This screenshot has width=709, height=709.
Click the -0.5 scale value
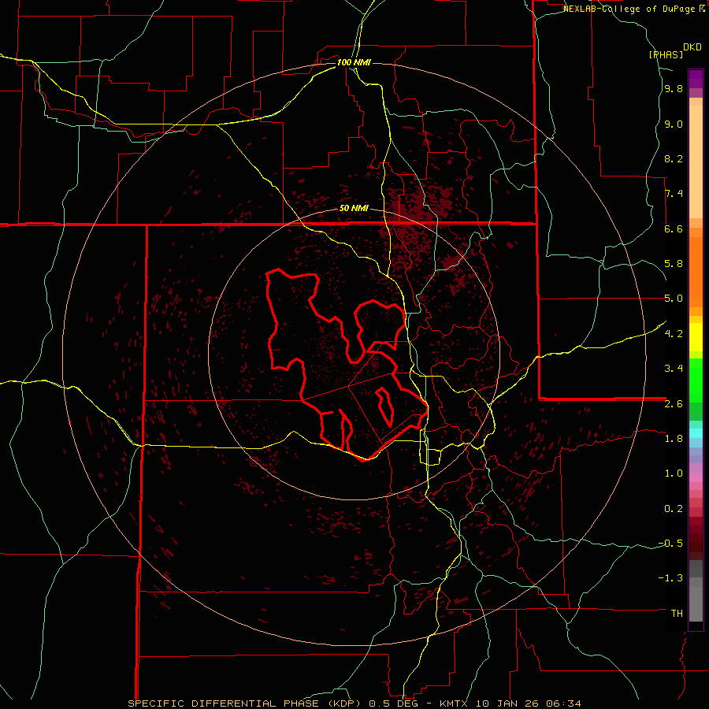click(x=670, y=544)
